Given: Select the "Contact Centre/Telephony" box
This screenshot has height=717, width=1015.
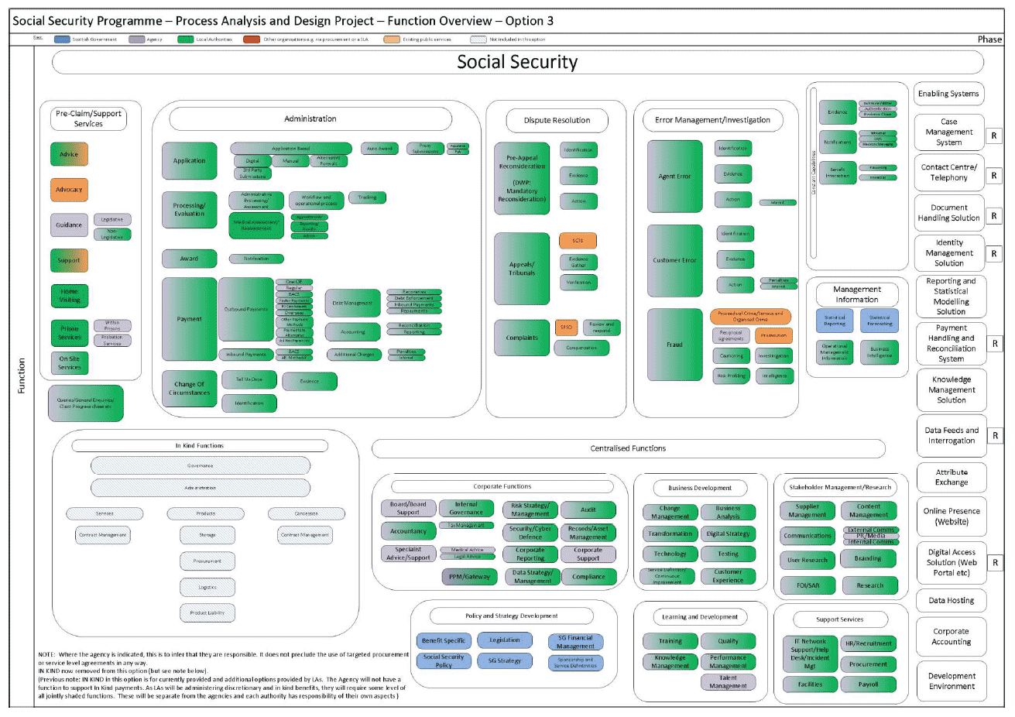Looking at the screenshot, I should point(949,173).
